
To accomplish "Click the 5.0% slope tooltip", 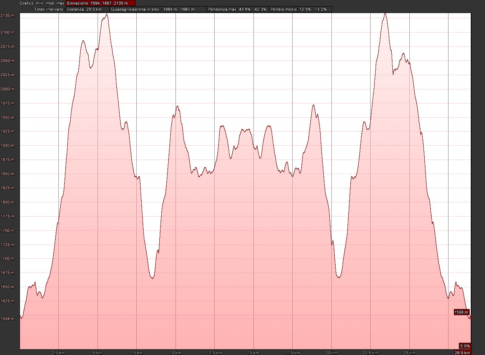I will [465, 345].
